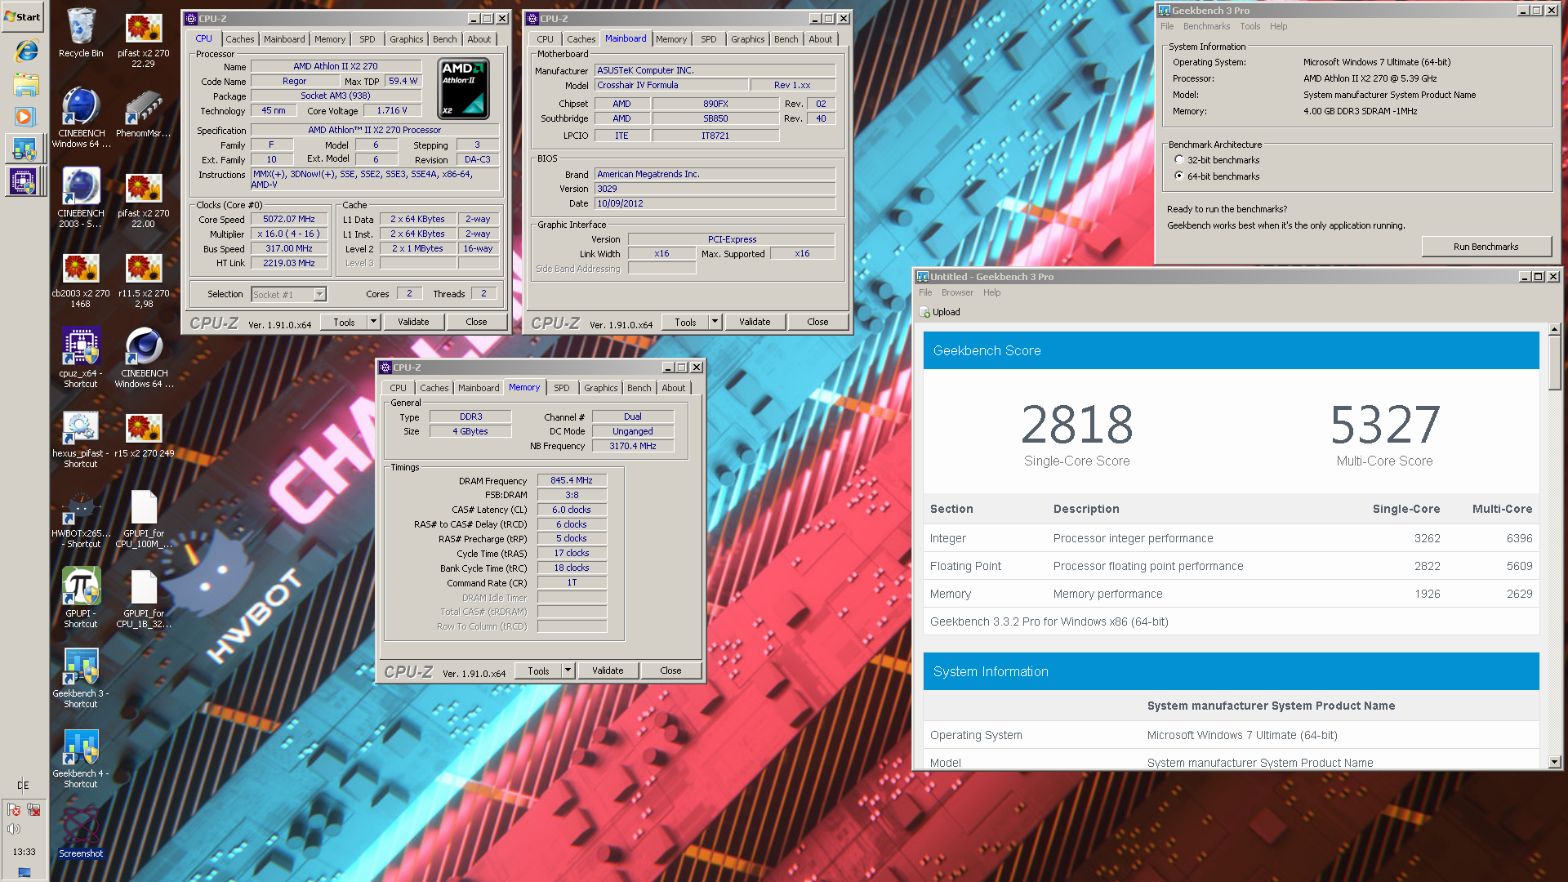Open Graphics tab in first CPU-Z window
This screenshot has height=882, width=1568.
[x=406, y=39]
